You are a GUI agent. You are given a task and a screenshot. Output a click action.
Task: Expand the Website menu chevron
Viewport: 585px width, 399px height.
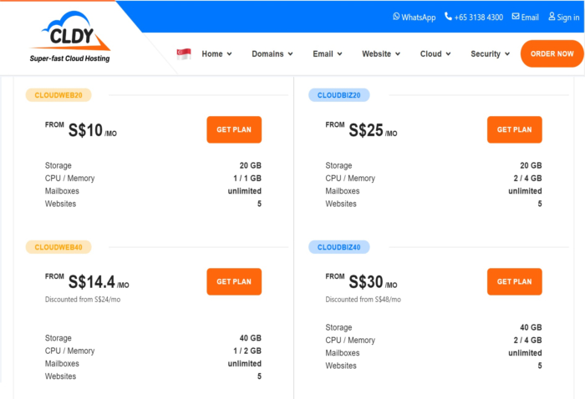[398, 54]
